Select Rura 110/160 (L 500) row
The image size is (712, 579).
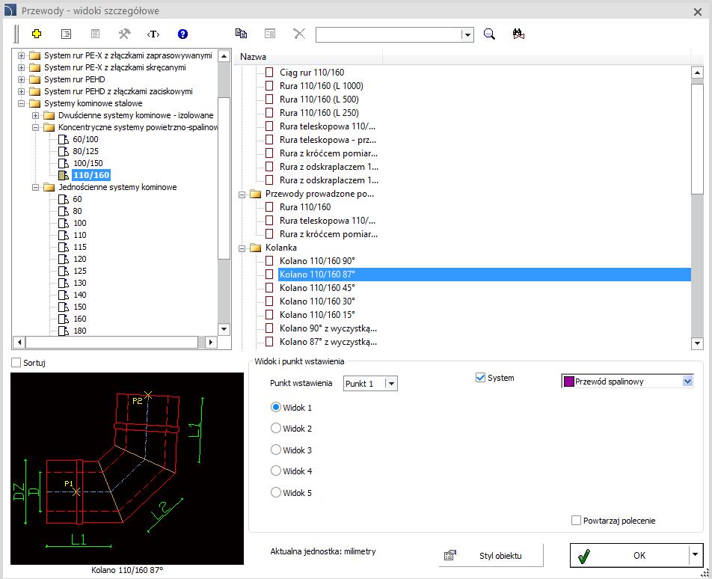319,99
